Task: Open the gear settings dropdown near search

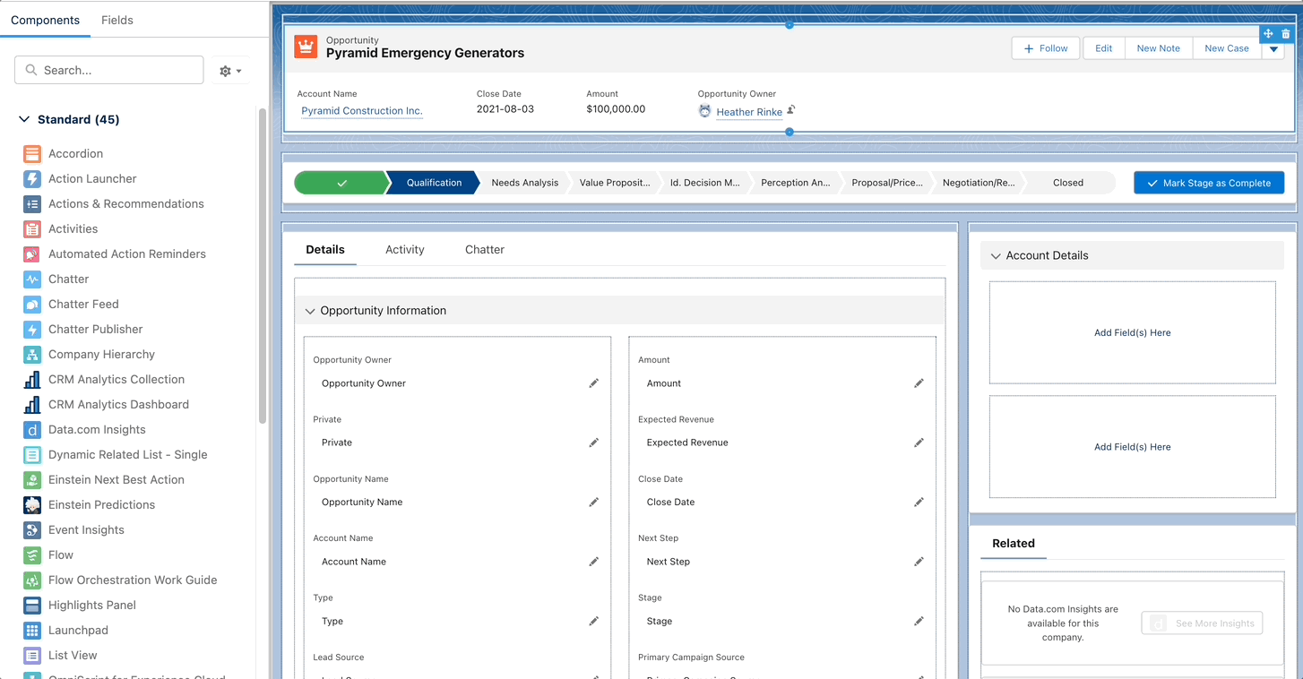Action: (x=230, y=71)
